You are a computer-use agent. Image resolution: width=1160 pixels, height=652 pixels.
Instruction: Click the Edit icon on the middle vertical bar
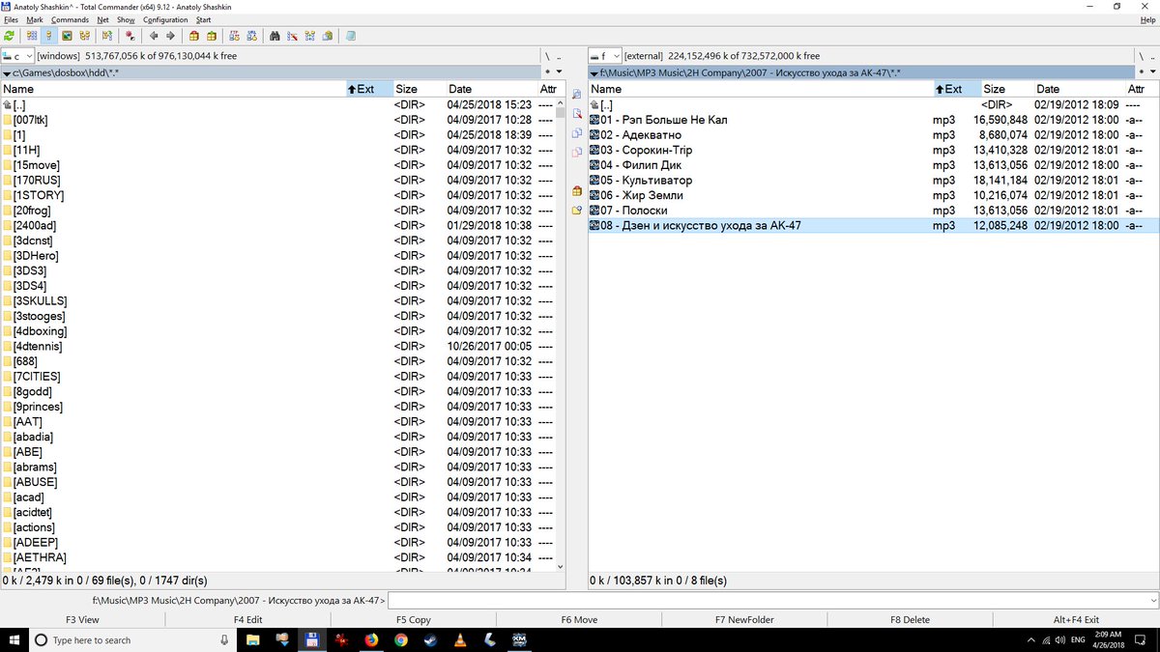[577, 114]
